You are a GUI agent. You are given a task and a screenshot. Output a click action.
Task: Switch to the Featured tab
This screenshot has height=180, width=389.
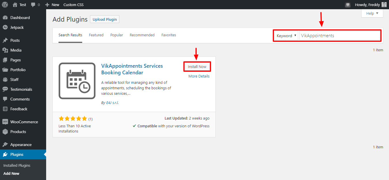(96, 35)
